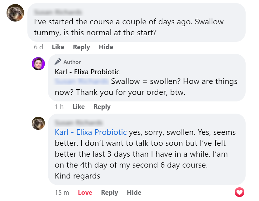The height and width of the screenshot is (201, 259).
Task: Open the dog avatar on the first comment
Action: click(x=15, y=13)
